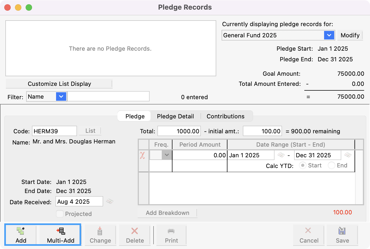Select the End radio for Calc YTD

pyautogui.click(x=331, y=165)
